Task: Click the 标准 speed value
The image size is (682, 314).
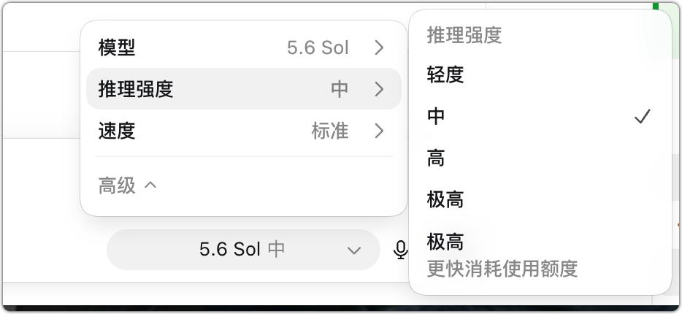Action: [330, 131]
